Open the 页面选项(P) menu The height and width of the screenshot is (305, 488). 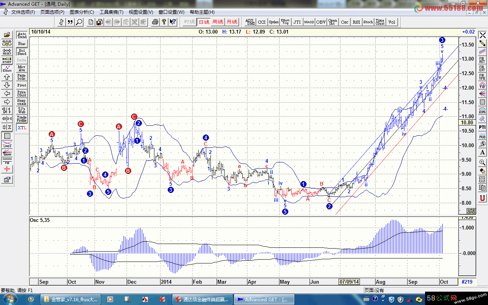tap(52, 12)
